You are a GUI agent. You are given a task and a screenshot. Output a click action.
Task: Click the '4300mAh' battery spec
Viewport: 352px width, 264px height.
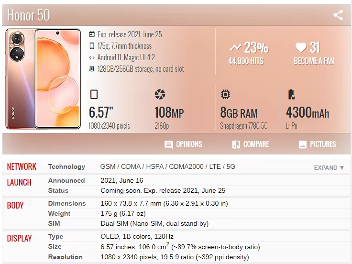[x=308, y=112]
